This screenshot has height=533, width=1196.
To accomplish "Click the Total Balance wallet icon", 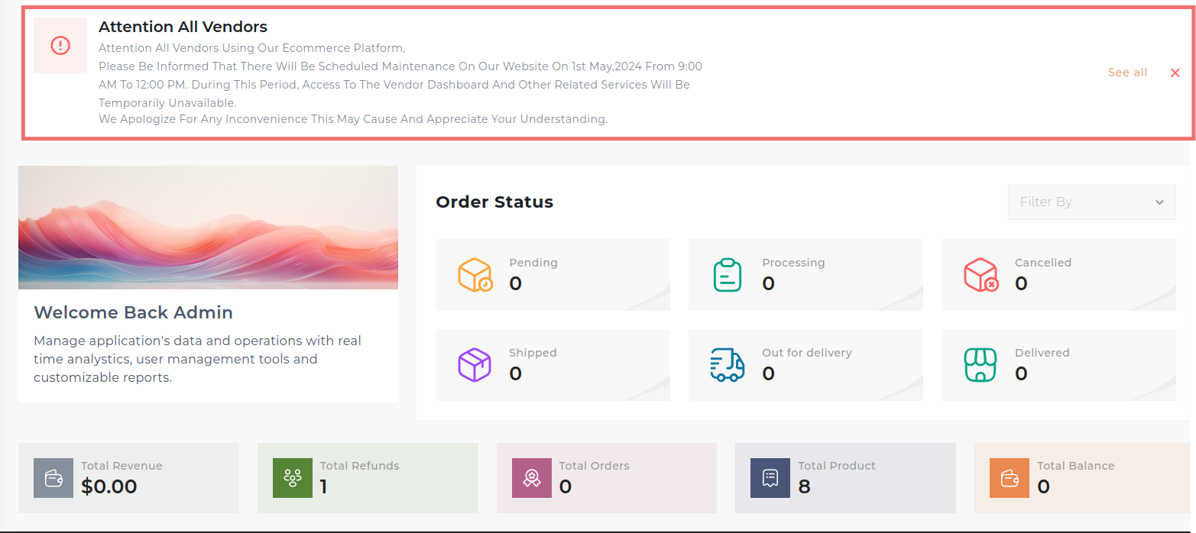I will [x=1010, y=478].
